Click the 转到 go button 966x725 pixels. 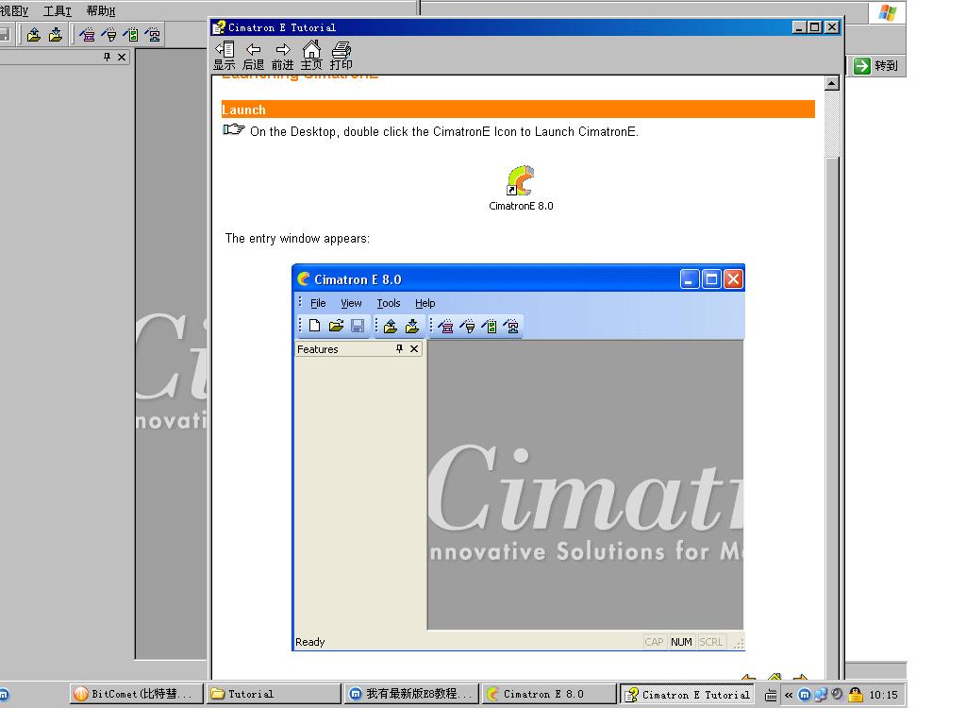[x=876, y=65]
